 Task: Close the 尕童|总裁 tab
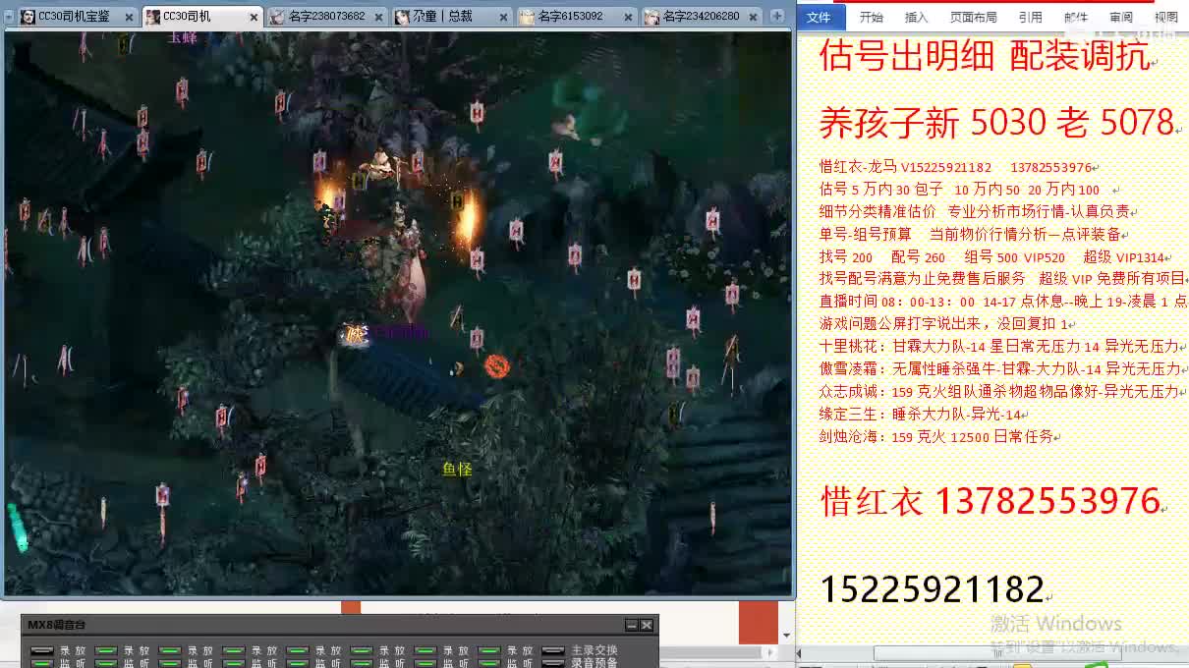[504, 17]
